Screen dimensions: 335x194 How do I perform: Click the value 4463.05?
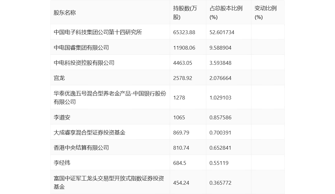pos(183,63)
